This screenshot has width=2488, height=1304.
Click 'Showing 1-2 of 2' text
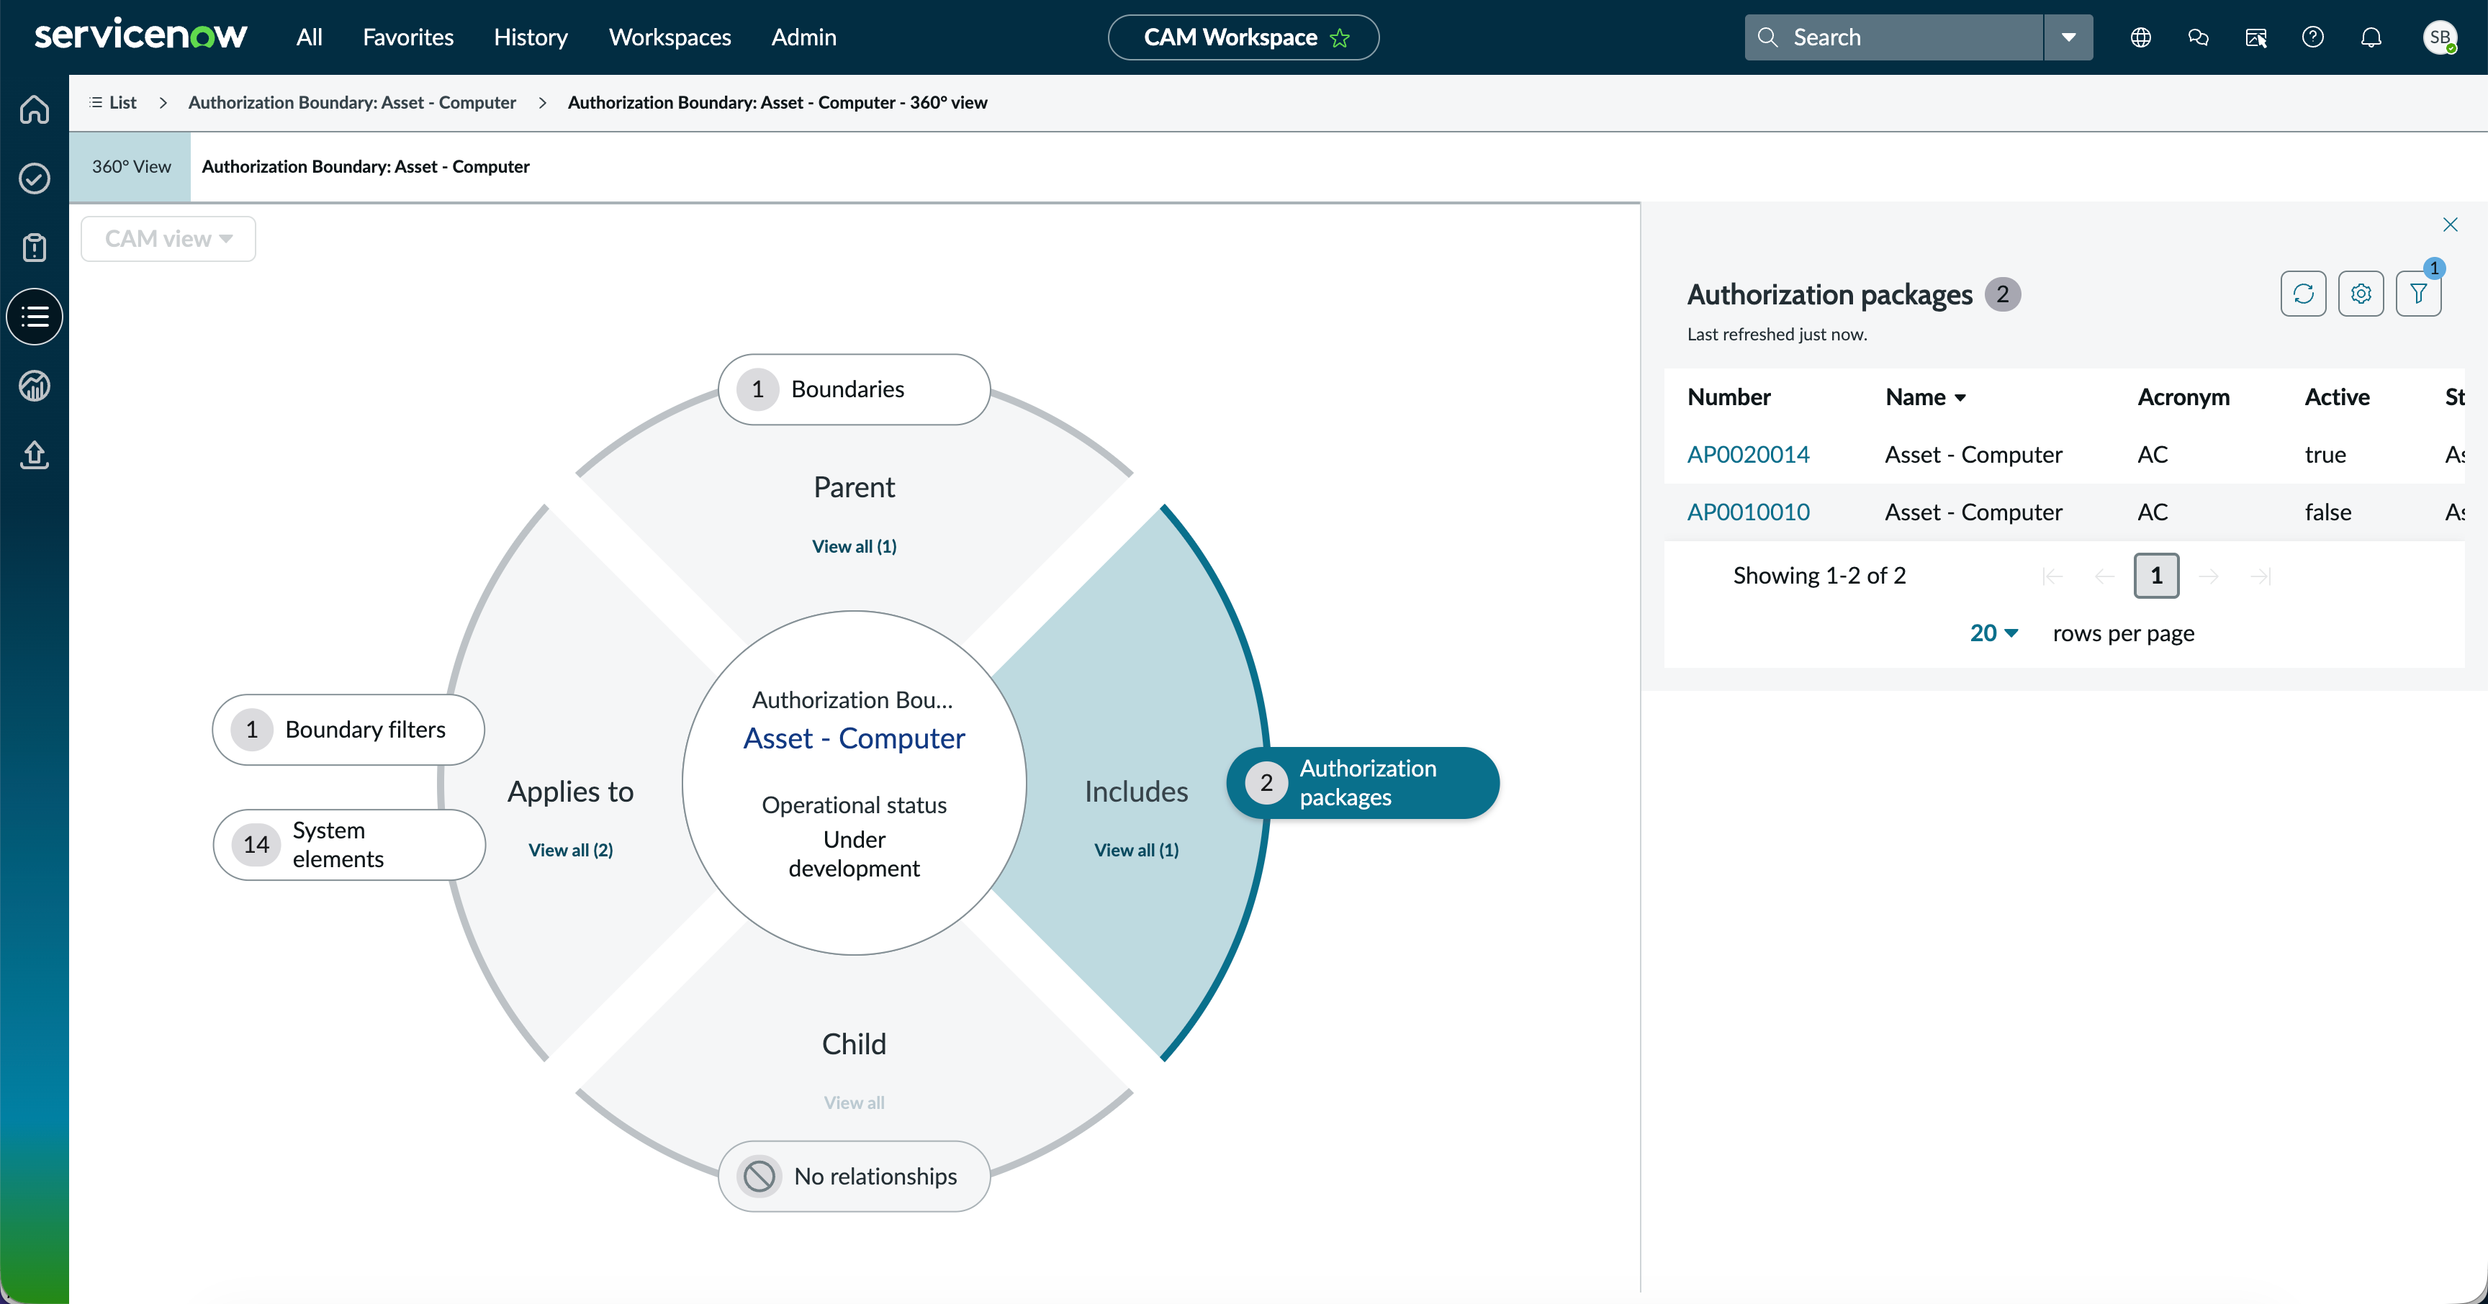(x=1818, y=576)
